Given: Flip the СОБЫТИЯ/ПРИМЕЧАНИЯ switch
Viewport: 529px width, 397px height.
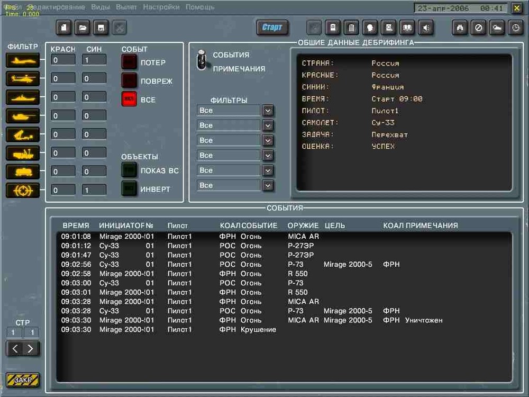Looking at the screenshot, I should coord(201,61).
